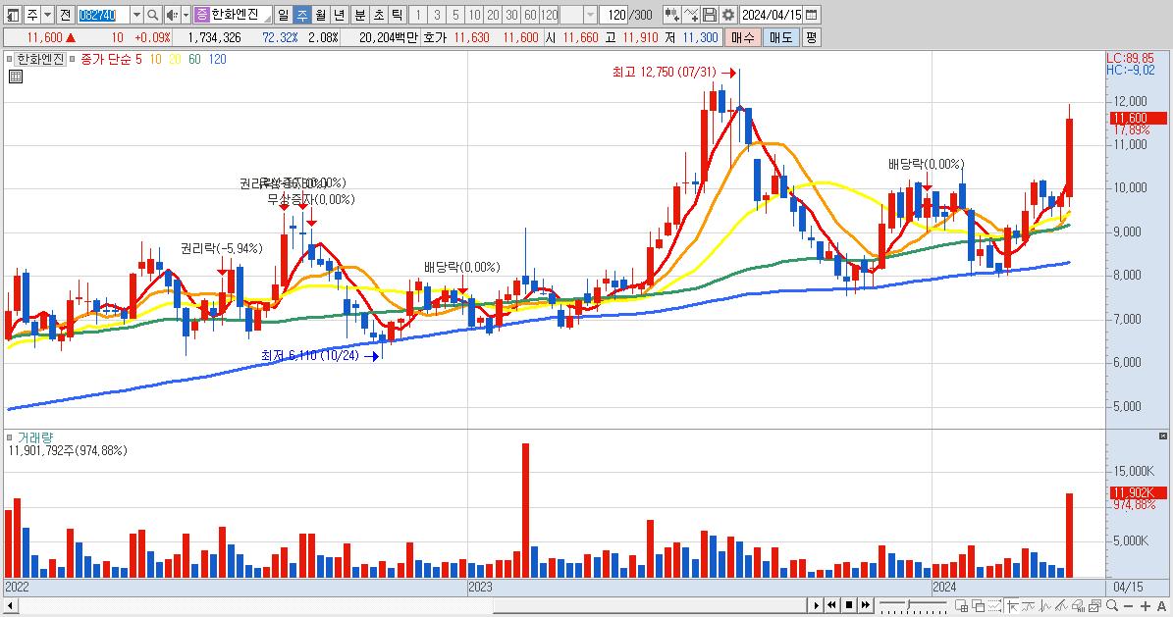This screenshot has width=1173, height=617.
Task: Expand the dropdown next to speaker icon
Action: pos(186,14)
